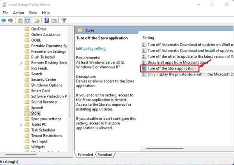Select the Presentation Settings folder
234x165 pixels.
tap(48, 51)
